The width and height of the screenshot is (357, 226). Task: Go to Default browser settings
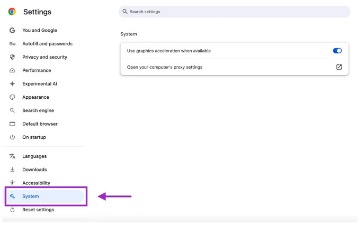(x=40, y=124)
